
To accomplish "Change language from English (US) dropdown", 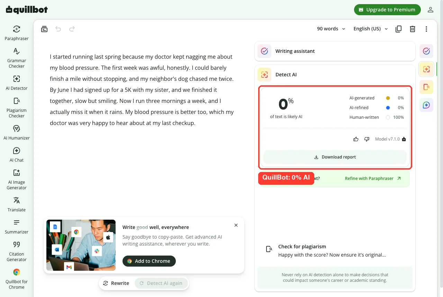I will (x=371, y=29).
